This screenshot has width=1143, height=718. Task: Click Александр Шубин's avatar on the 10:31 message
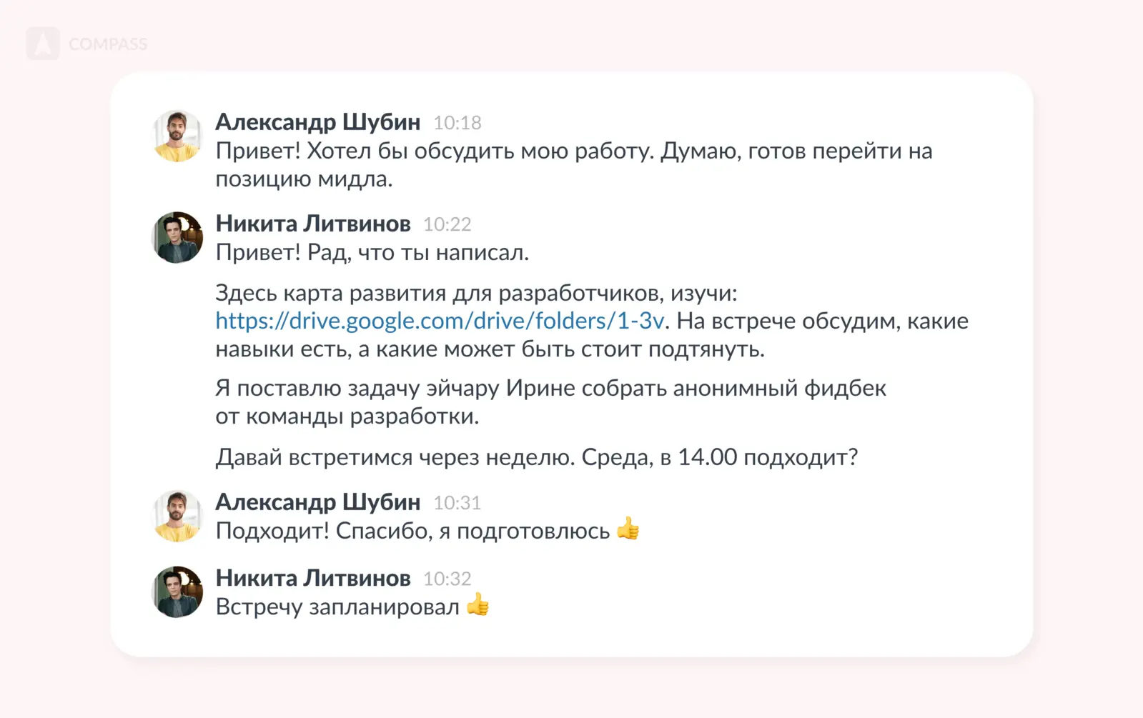[x=177, y=516]
